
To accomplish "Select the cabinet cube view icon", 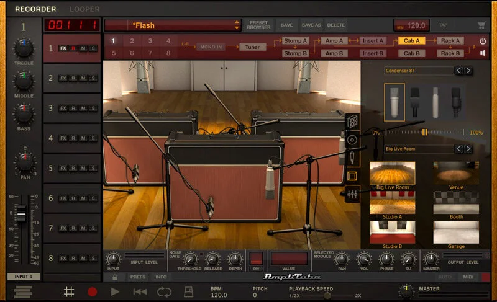I will click(352, 122).
